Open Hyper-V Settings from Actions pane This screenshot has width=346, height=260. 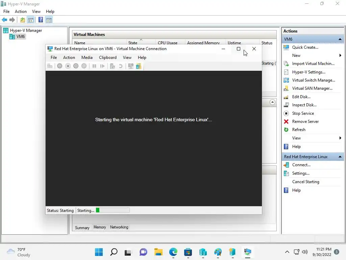308,72
